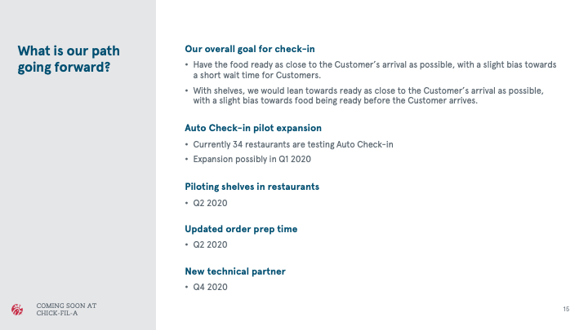
Task: Select 'Q2 2020' under Updated order prep time
Action: (x=210, y=244)
